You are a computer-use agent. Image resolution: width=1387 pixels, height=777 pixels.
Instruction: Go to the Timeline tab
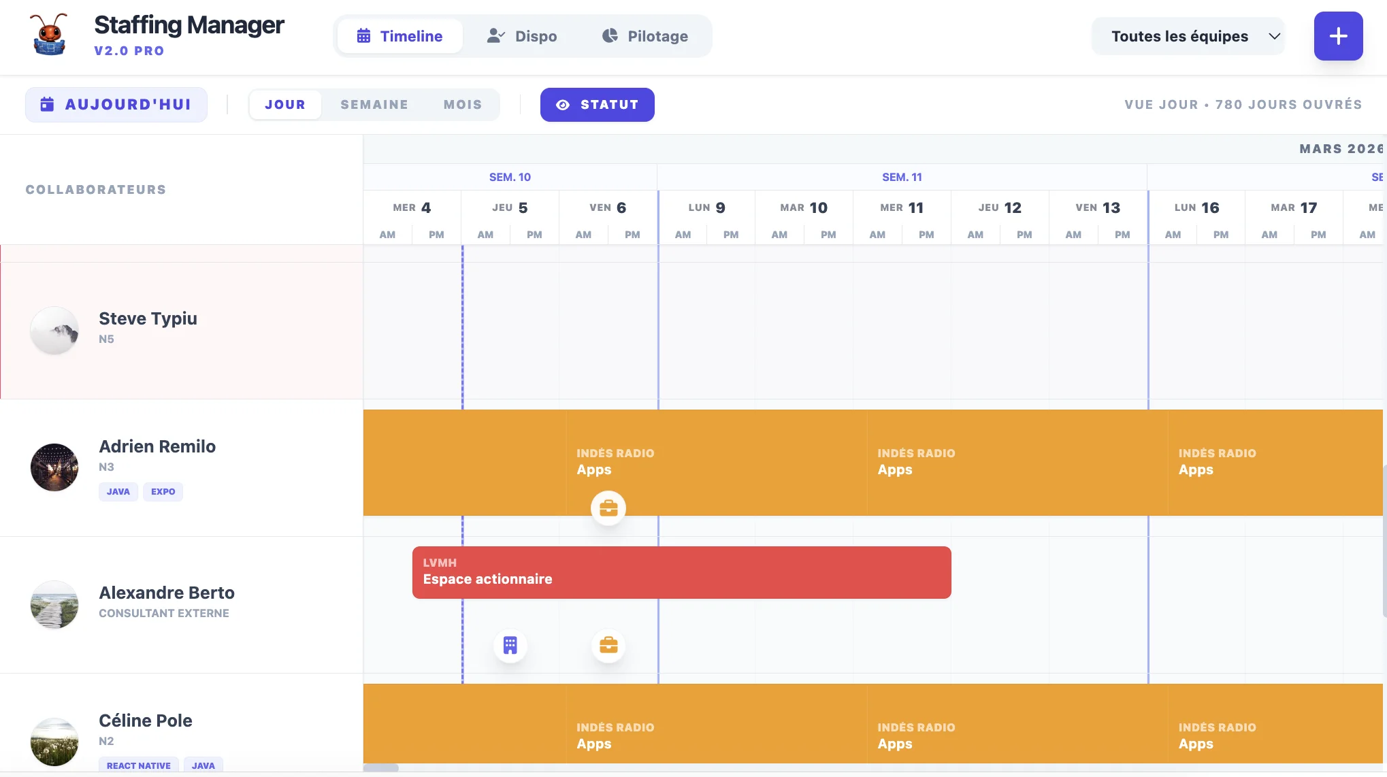click(x=399, y=36)
